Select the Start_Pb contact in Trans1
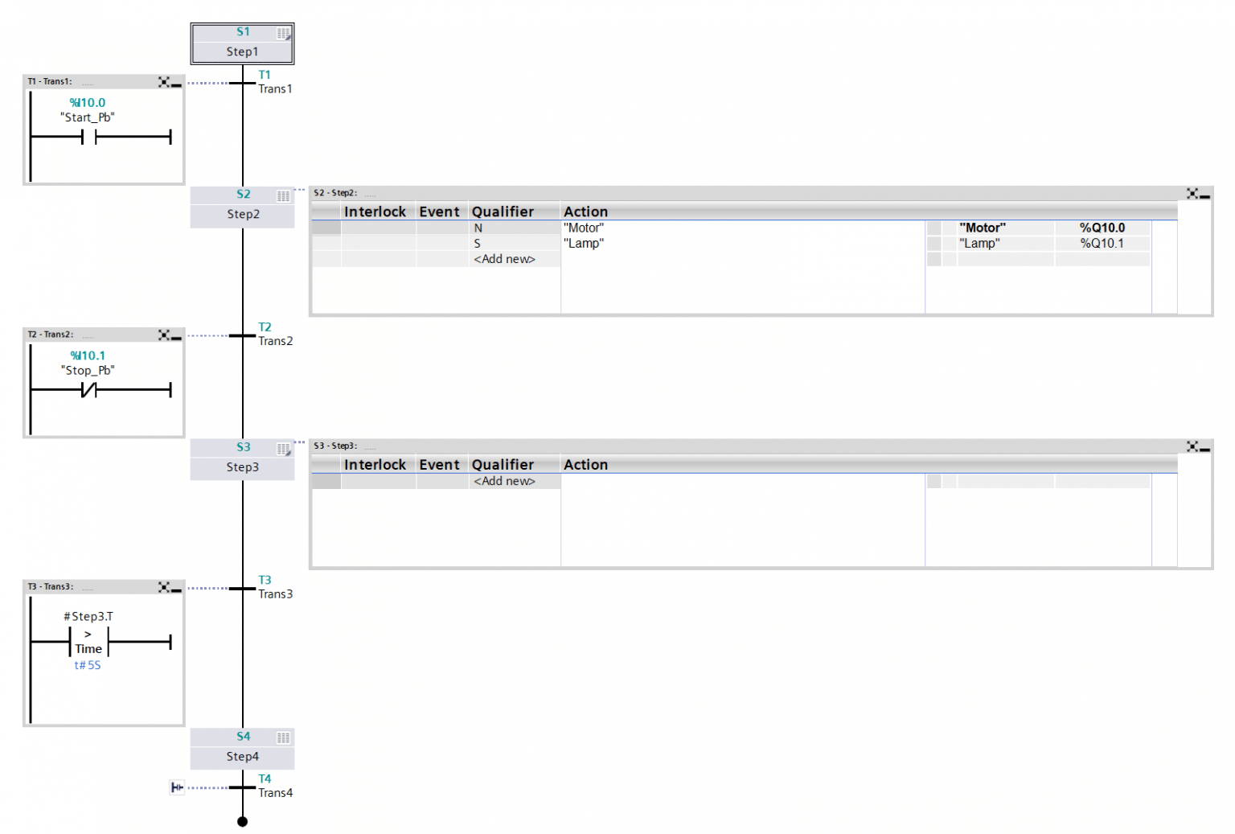This screenshot has height=834, width=1235. 88,137
